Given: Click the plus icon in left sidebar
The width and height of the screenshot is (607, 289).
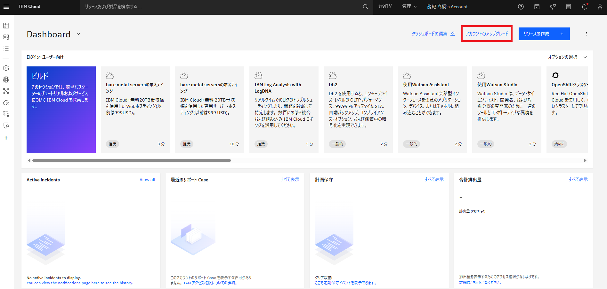Looking at the screenshot, I should coord(6,138).
